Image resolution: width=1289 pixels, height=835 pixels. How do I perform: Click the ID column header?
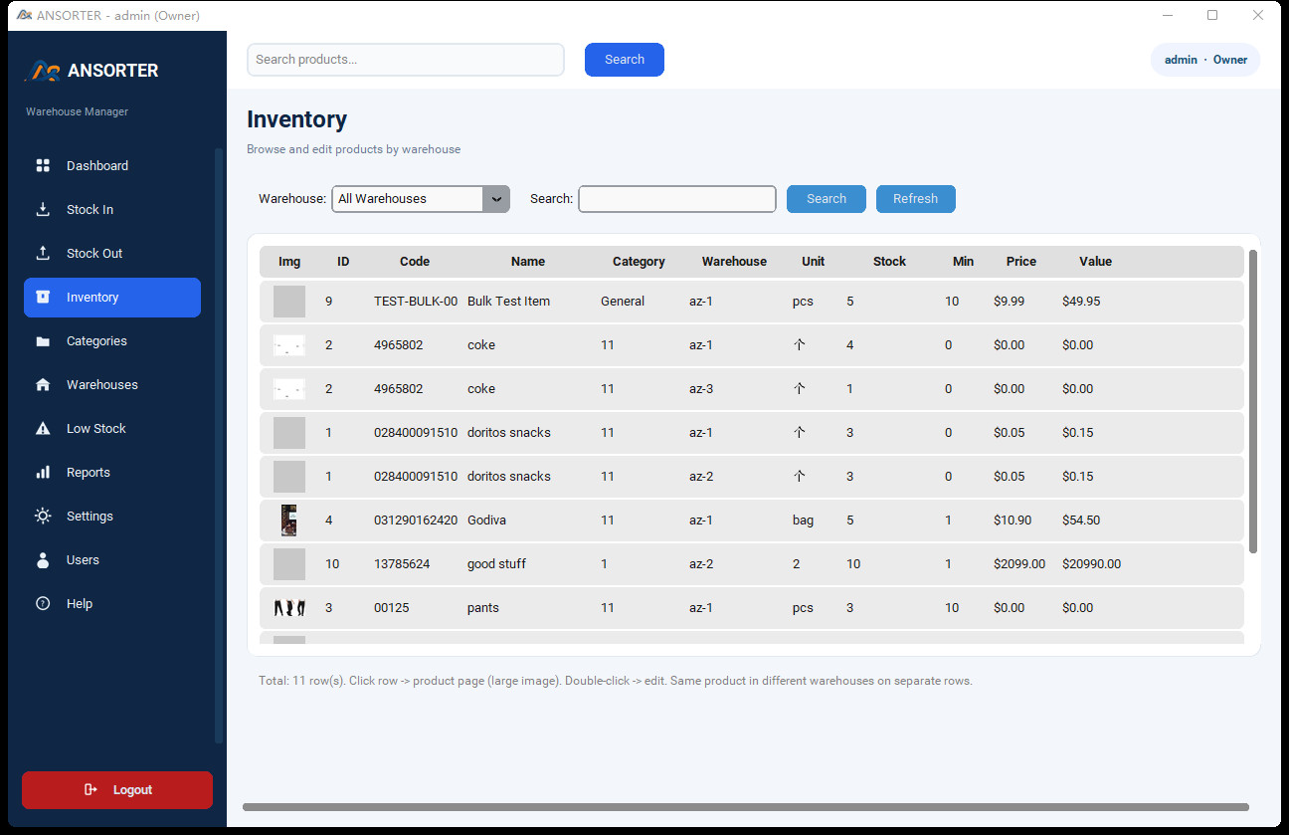pos(343,261)
